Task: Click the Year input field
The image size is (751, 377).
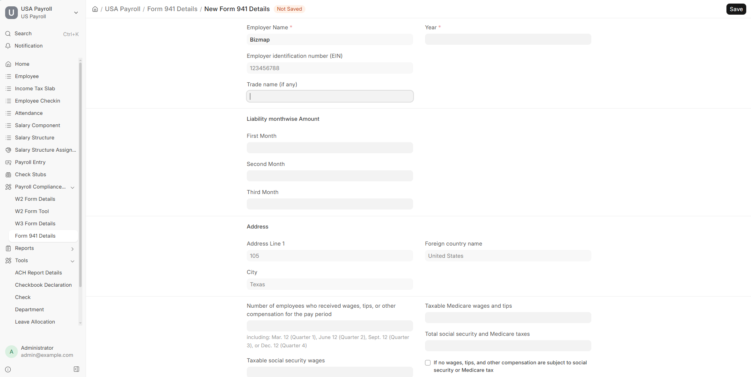Action: [508, 39]
